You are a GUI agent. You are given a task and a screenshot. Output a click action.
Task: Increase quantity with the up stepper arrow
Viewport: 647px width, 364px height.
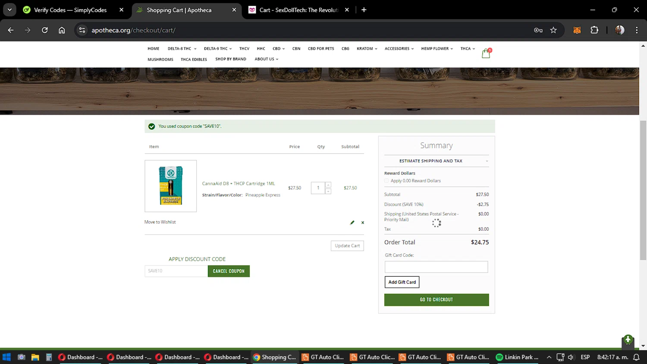pos(328,185)
